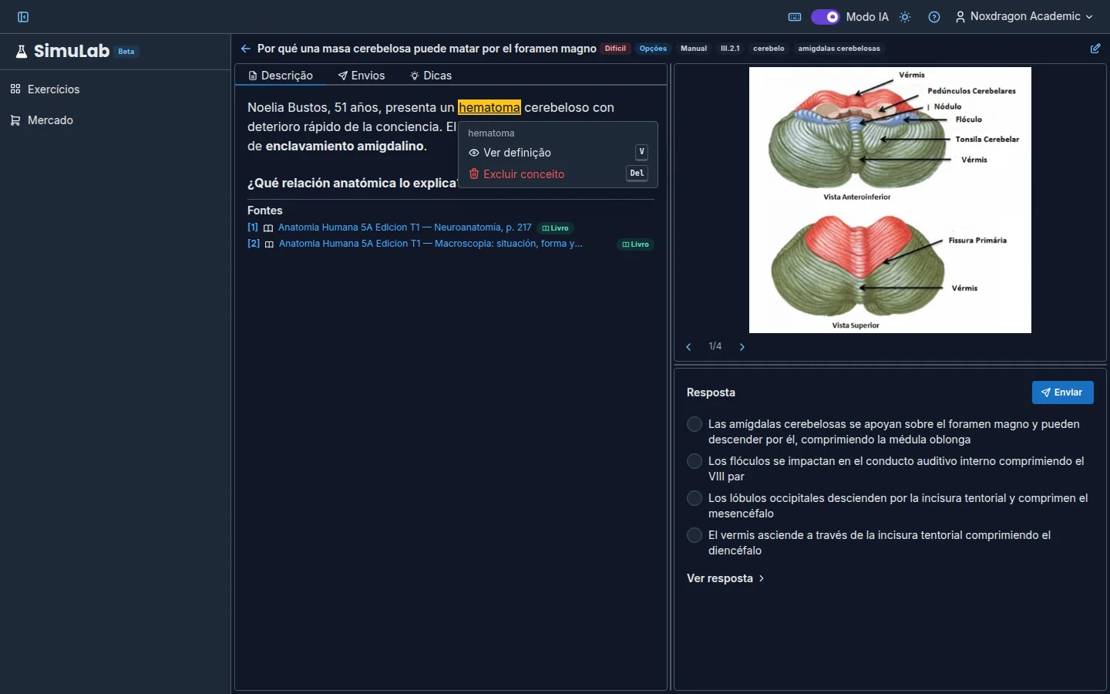
Task: Expand Ver resposta
Action: click(725, 578)
